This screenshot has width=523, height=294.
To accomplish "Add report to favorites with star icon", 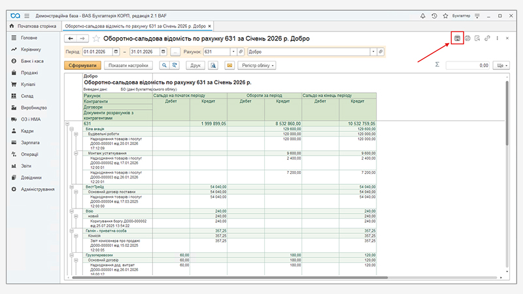I will [x=97, y=39].
